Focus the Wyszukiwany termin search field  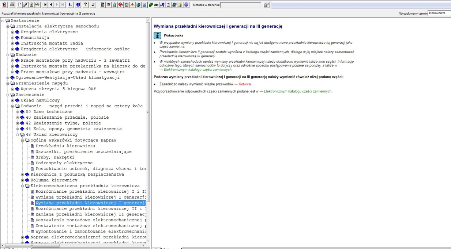[439, 13]
